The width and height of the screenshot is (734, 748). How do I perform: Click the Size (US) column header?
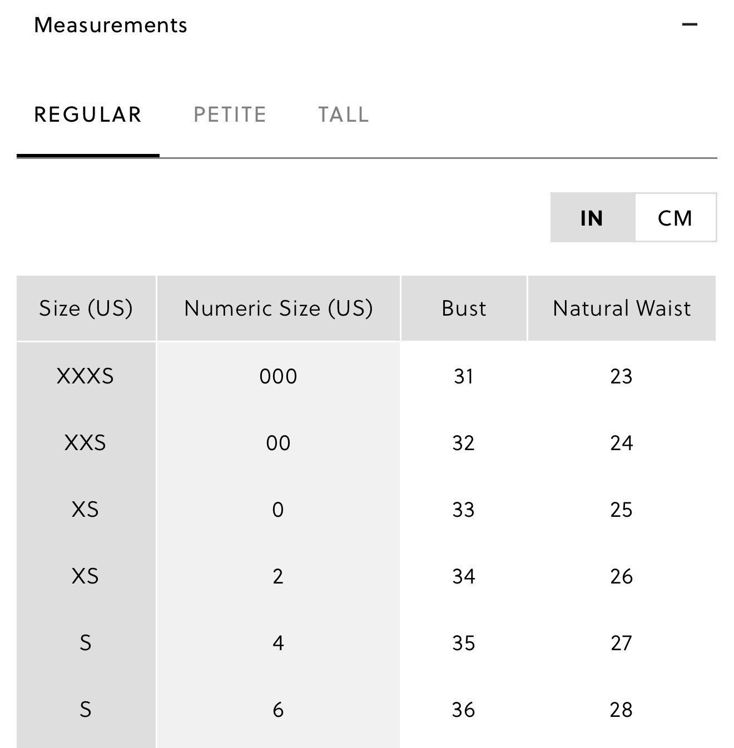point(86,308)
